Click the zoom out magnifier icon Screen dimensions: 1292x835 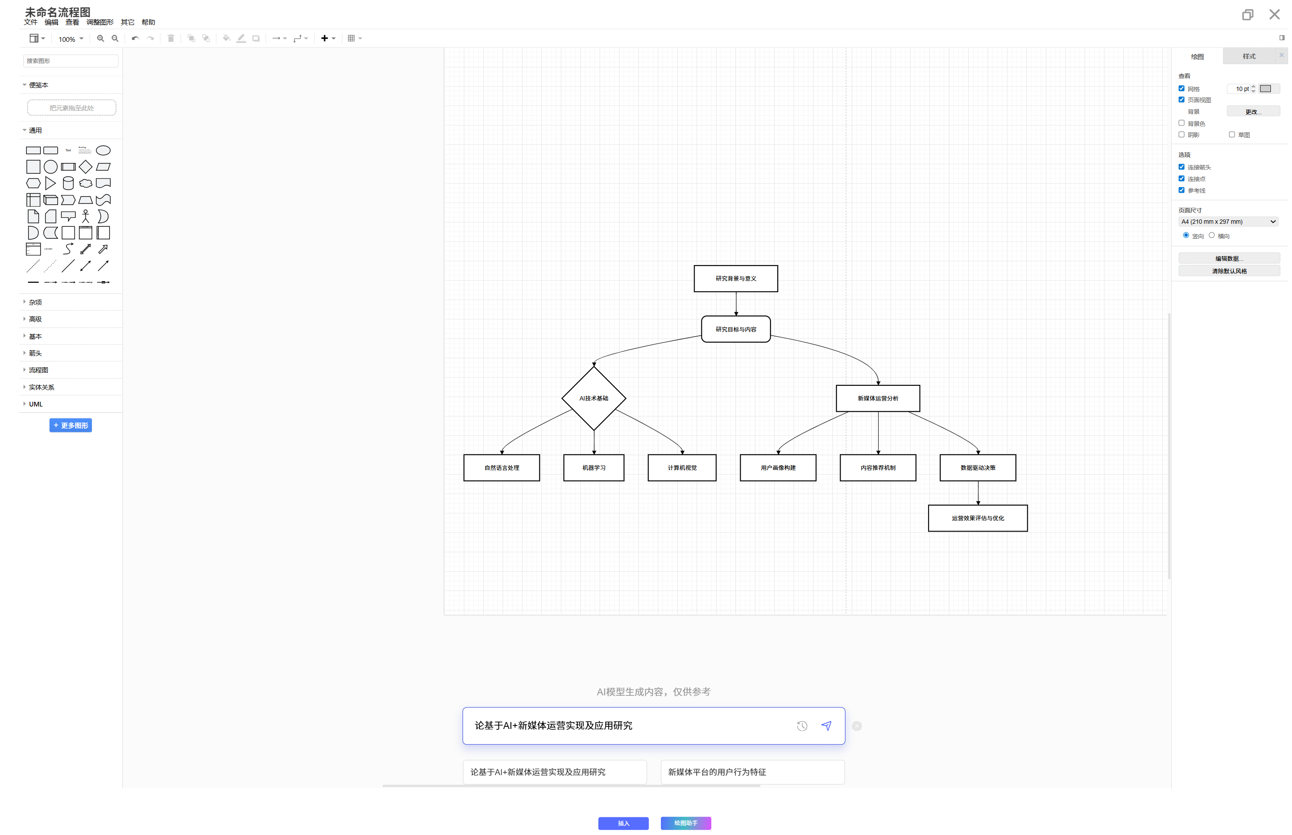[x=115, y=38]
